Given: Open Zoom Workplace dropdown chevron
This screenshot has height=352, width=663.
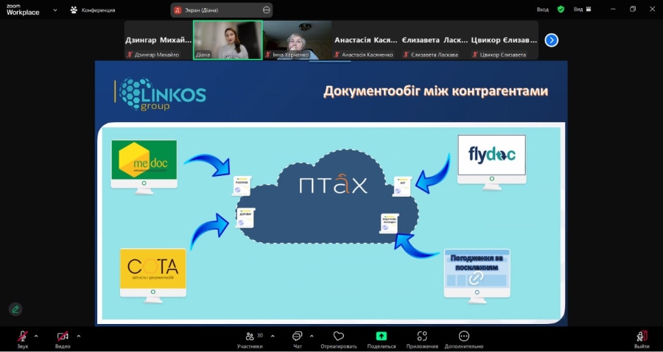Looking at the screenshot, I should click(x=55, y=10).
